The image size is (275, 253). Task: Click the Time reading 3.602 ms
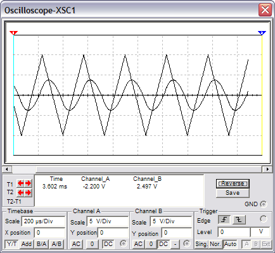[54, 187]
